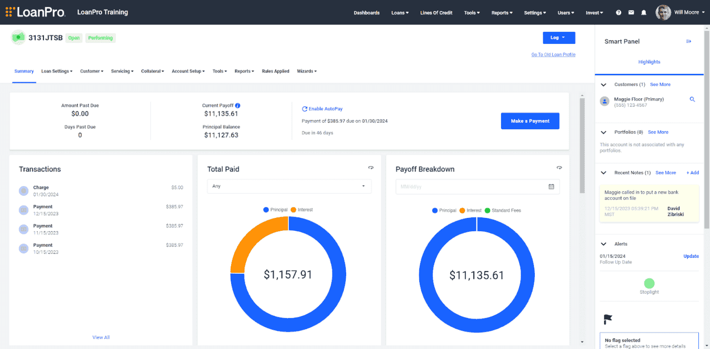
Task: Open the Servicing tab menu
Action: (x=122, y=71)
